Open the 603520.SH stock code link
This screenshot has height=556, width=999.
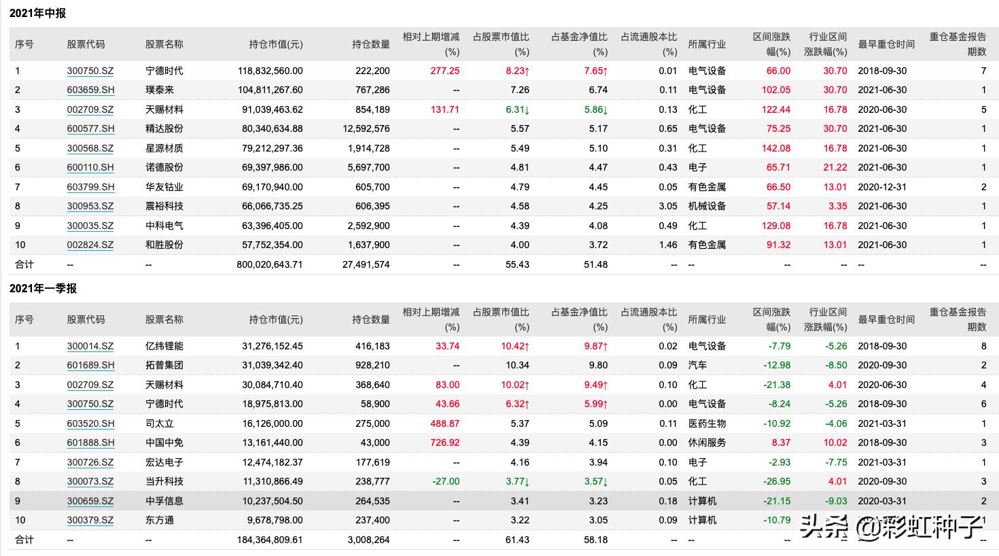(x=90, y=423)
